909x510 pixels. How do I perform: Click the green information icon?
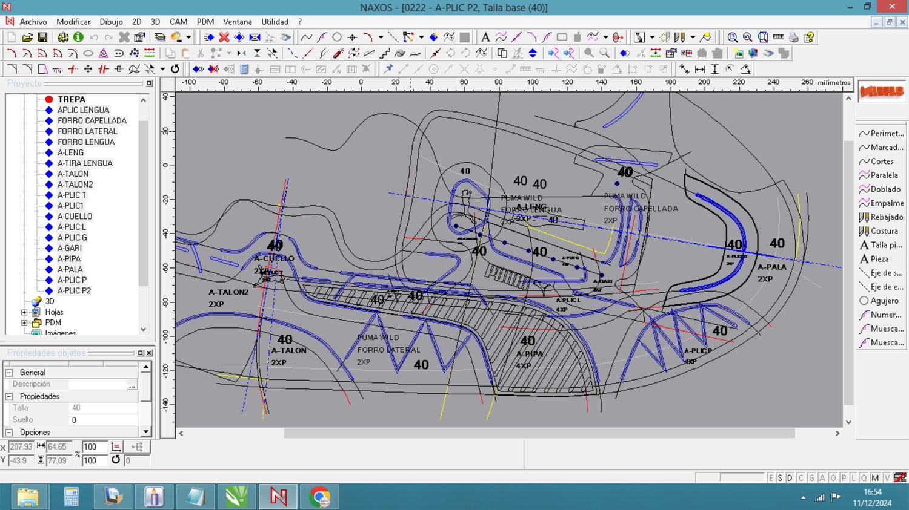click(78, 38)
